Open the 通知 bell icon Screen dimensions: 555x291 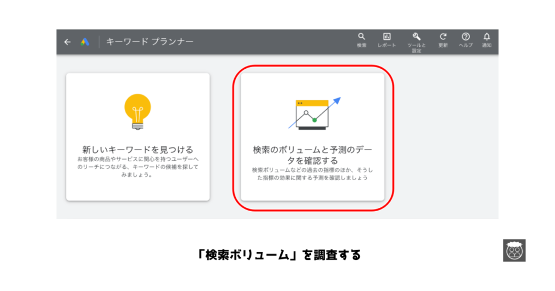(x=487, y=37)
